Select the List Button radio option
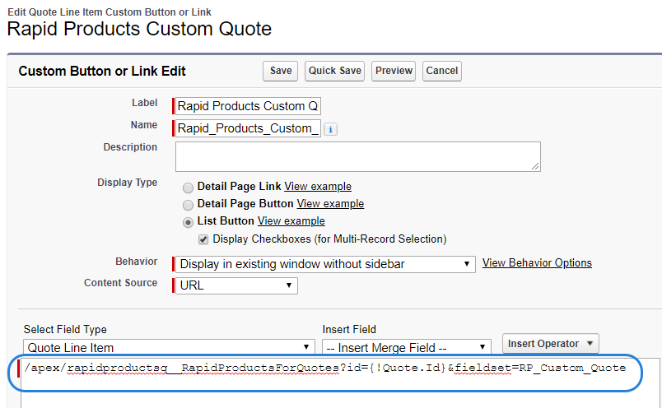The image size is (662, 408). [x=188, y=222]
